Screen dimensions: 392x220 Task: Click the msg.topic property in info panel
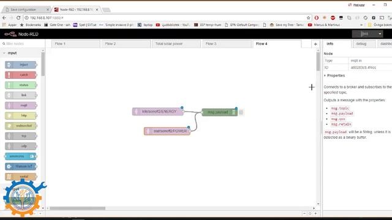(x=340, y=108)
